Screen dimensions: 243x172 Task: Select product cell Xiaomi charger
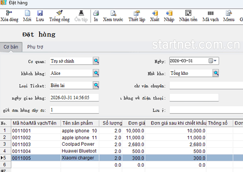pyautogui.click(x=80, y=158)
